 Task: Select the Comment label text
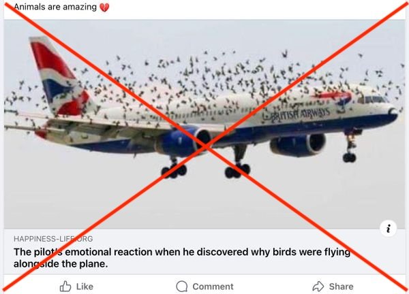pos(213,287)
